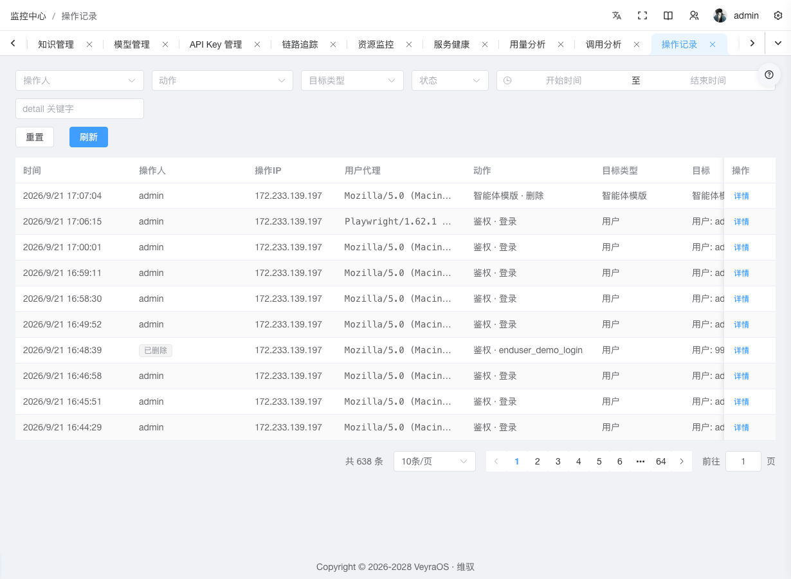Close the 知识管理 tab
Viewport: 791px width, 579px height.
[89, 44]
